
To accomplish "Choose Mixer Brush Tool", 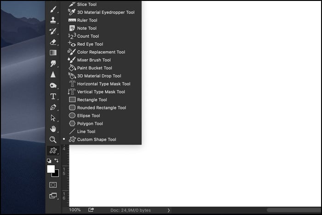I will (101, 60).
